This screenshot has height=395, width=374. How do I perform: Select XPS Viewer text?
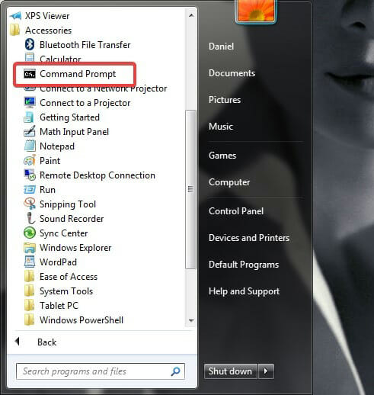point(47,16)
